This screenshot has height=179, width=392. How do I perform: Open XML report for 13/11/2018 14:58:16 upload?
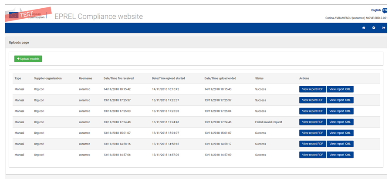(340, 144)
